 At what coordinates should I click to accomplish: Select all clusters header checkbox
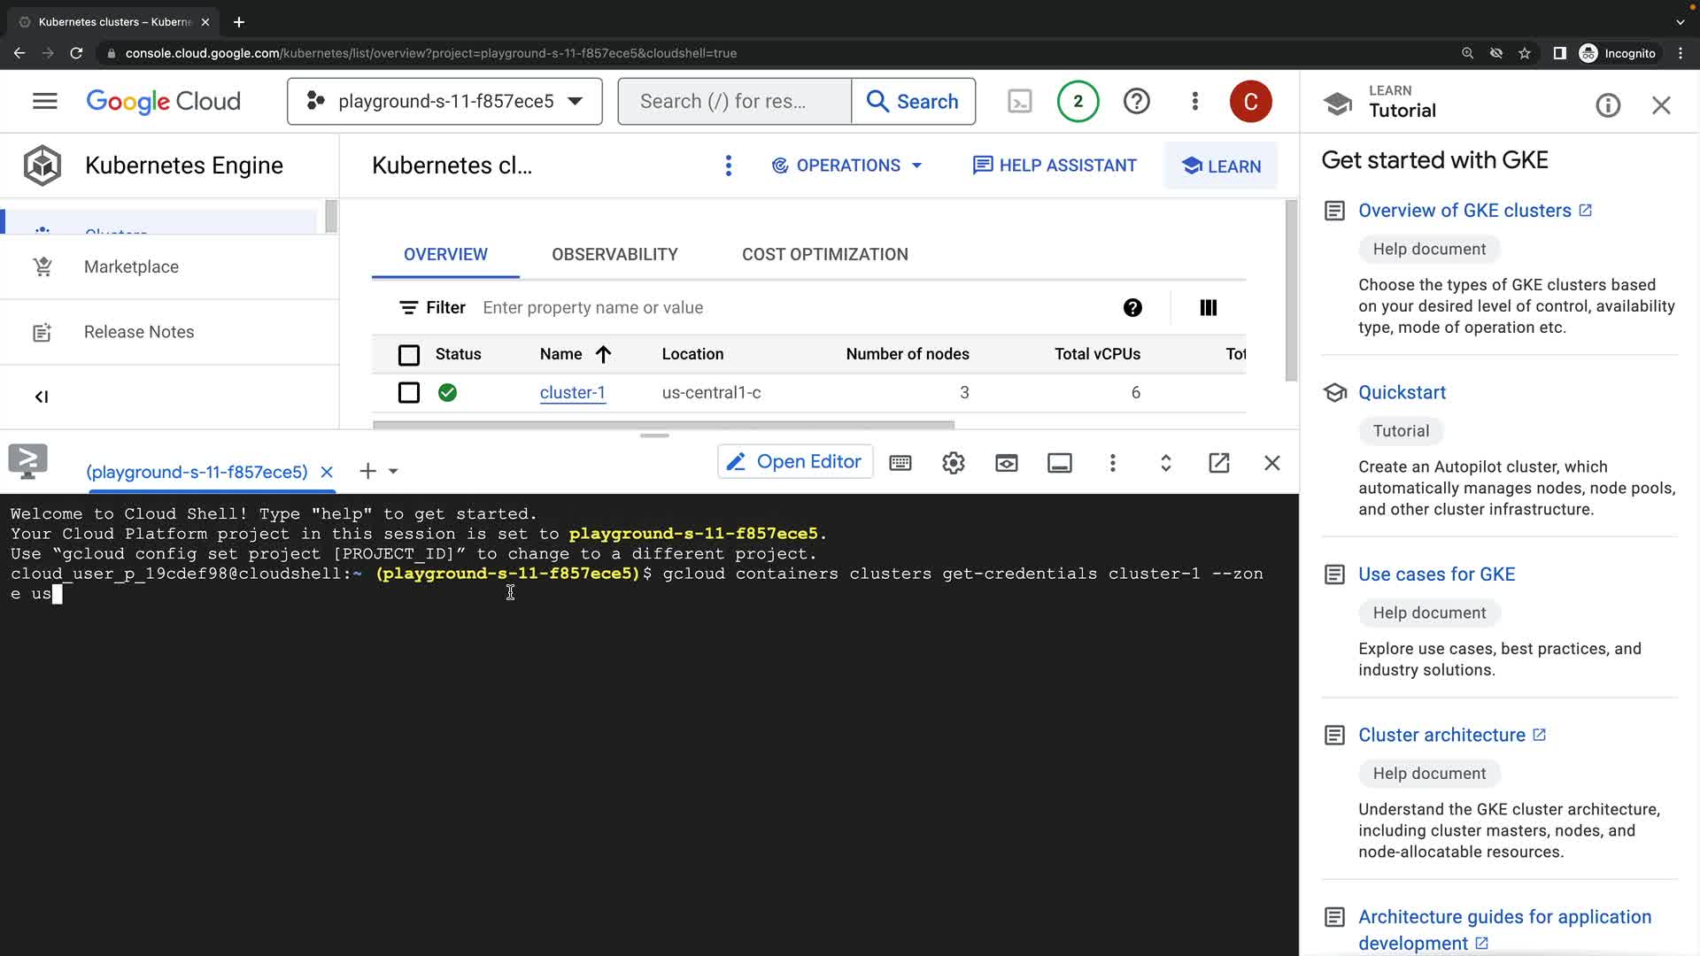click(409, 355)
